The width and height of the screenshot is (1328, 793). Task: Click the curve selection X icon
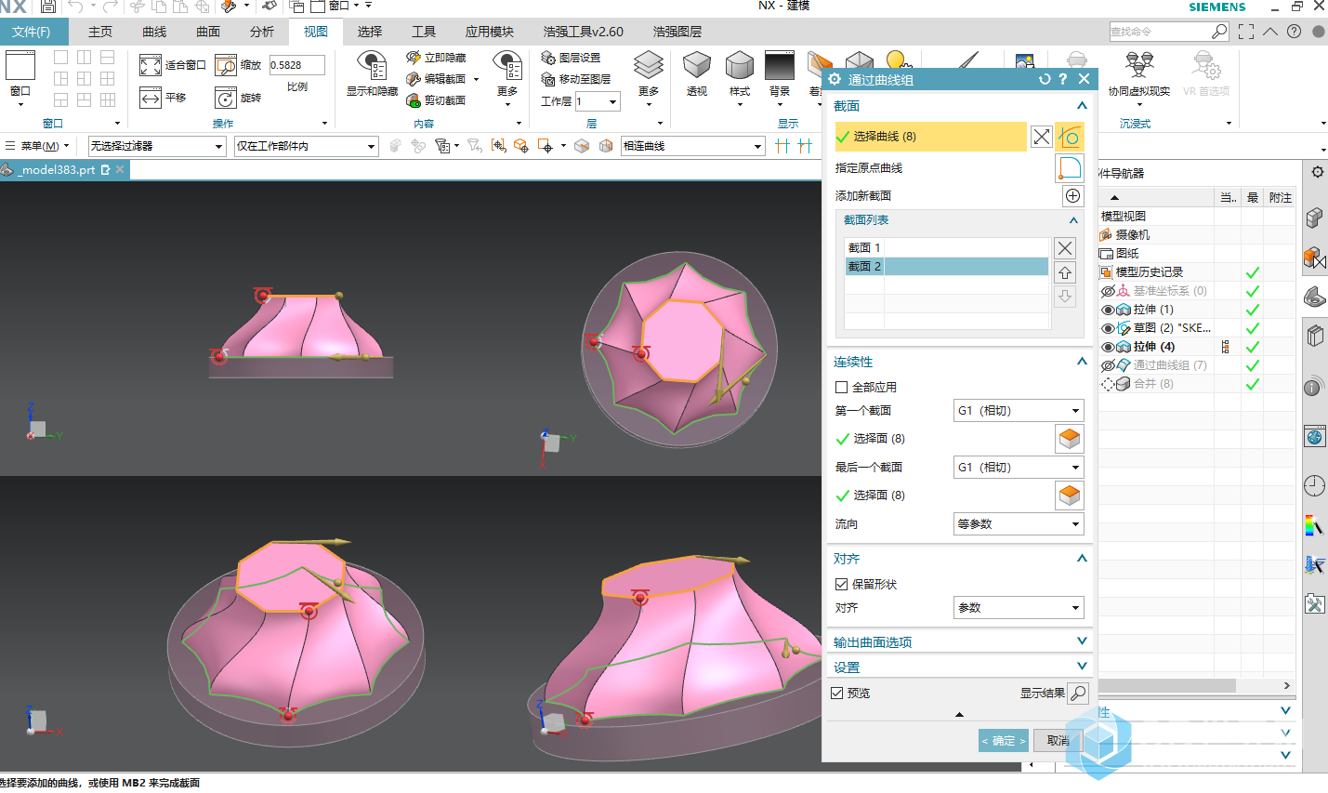coord(1042,137)
